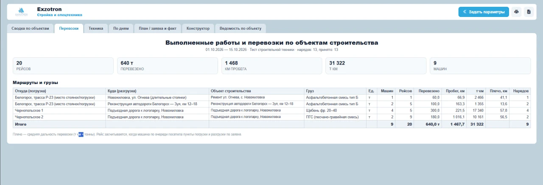Image resolution: width=543 pixels, height=185 pixels.
Task: Click the Exzotron logo image
Action: pyautogui.click(x=21, y=11)
